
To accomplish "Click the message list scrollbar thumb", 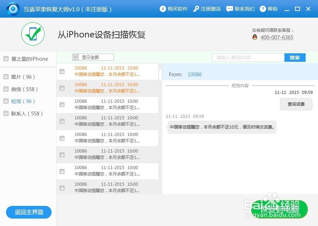I will point(160,75).
